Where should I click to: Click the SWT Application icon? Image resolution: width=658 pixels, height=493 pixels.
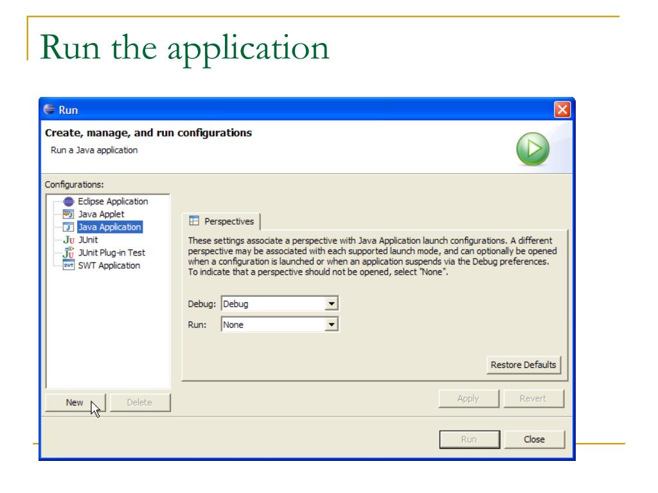pos(68,265)
